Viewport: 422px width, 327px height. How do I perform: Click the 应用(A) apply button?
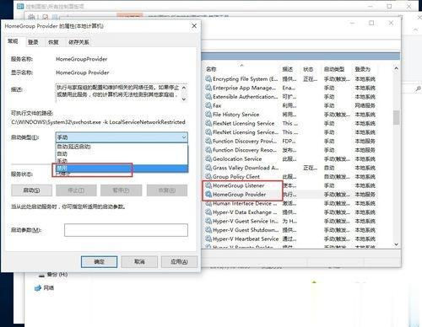179,262
